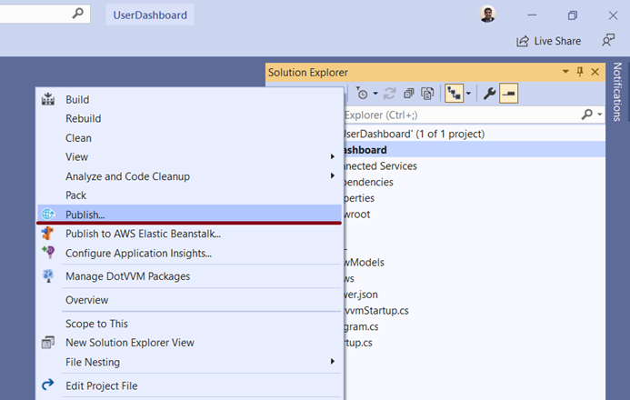Viewport: 630px width, 400px height.
Task: Open Properties wrench icon in Solution Explorer
Action: (489, 94)
